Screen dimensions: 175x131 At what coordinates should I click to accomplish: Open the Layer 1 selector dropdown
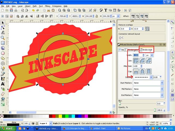[45, 123]
